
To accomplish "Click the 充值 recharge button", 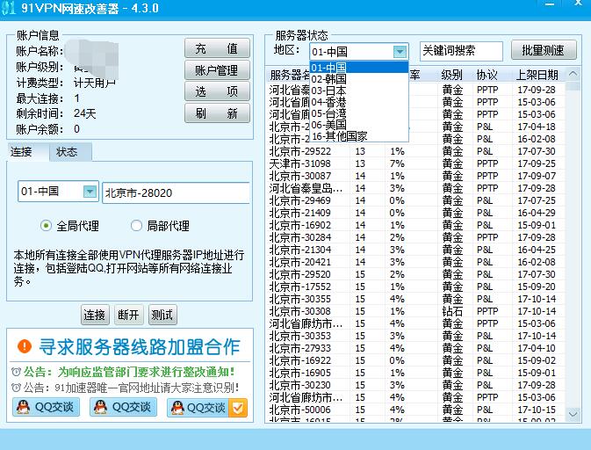I will (217, 48).
